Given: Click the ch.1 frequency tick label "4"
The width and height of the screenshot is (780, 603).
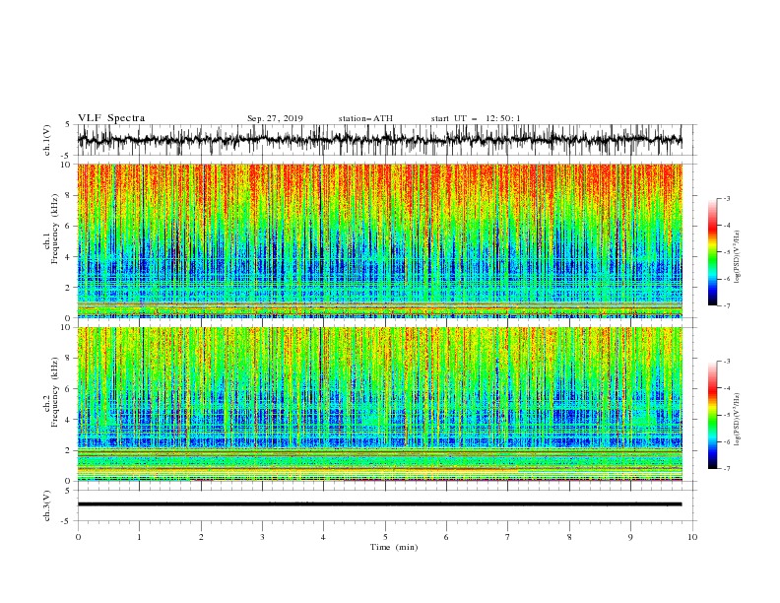Looking at the screenshot, I should point(69,257).
